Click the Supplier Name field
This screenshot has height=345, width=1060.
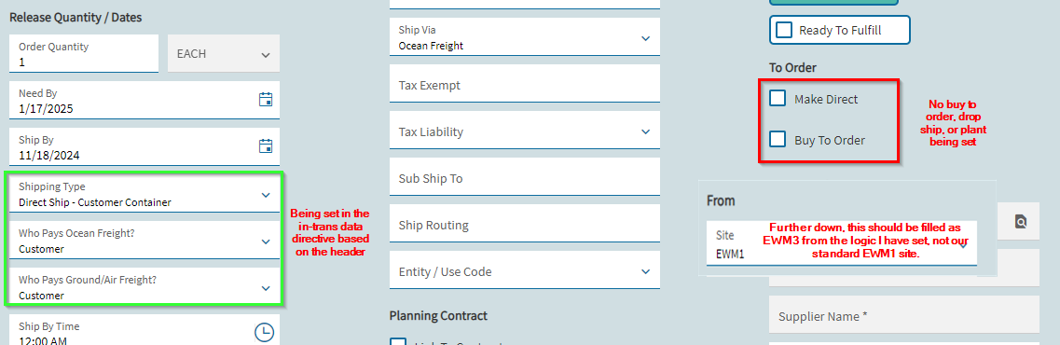[x=903, y=314]
